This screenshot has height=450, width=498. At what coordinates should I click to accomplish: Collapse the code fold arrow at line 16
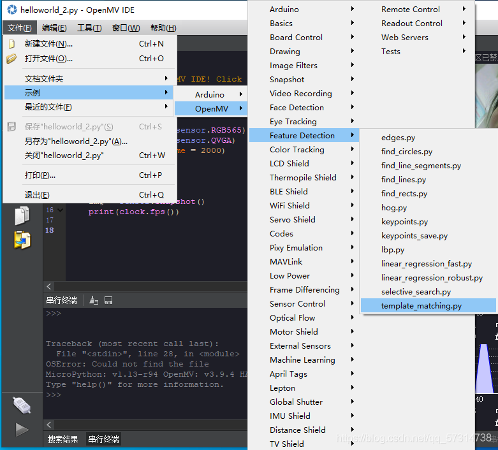(x=60, y=210)
